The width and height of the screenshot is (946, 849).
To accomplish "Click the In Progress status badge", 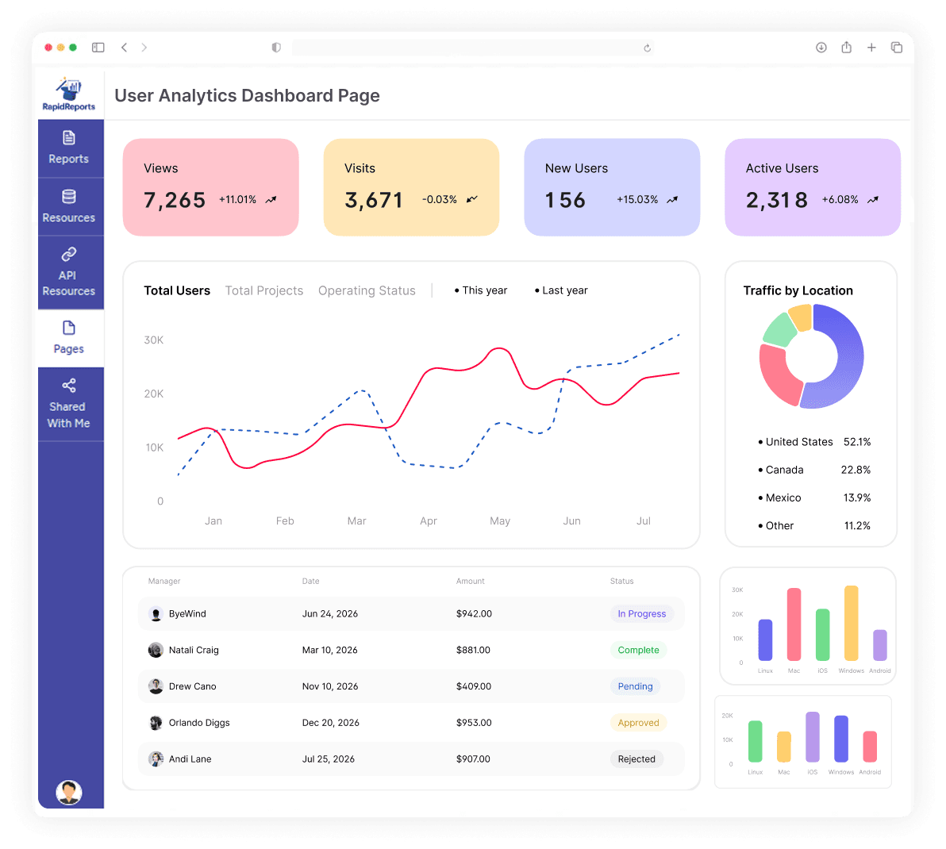I will click(642, 614).
